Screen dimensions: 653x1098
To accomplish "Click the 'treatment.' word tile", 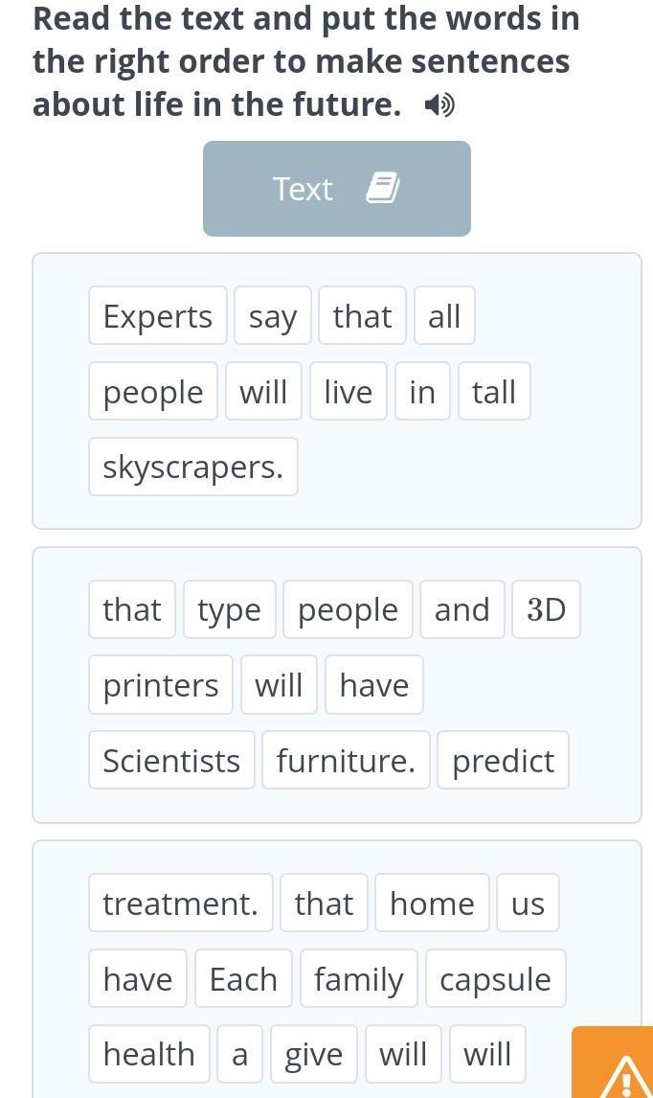I will click(x=180, y=904).
